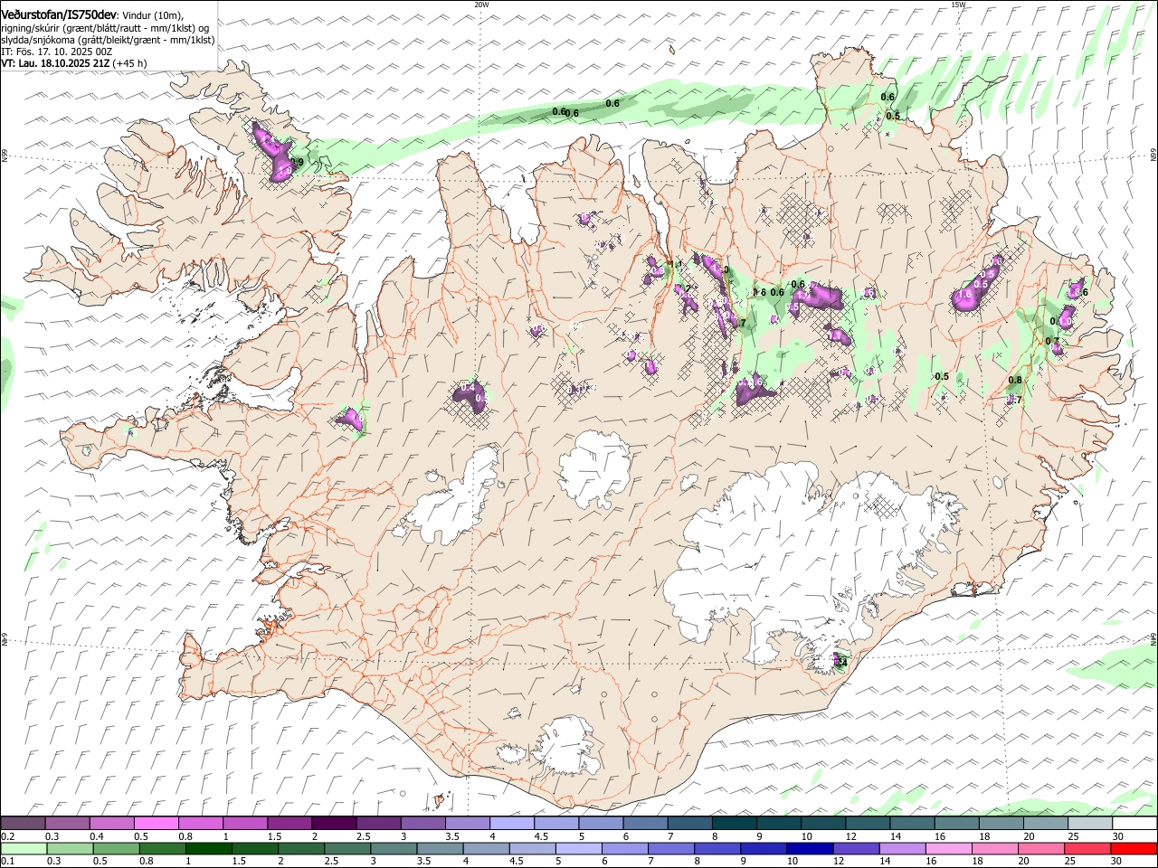Viewport: 1158px width, 868px height.
Task: Click the bright red rain swatch ending at 30
Action: pyautogui.click(x=1134, y=849)
